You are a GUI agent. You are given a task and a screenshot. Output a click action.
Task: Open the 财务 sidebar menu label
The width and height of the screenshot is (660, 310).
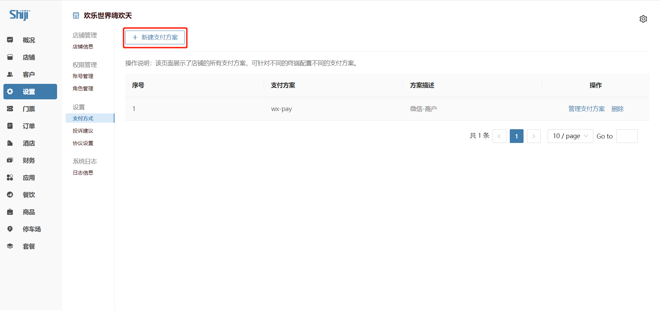tap(29, 160)
